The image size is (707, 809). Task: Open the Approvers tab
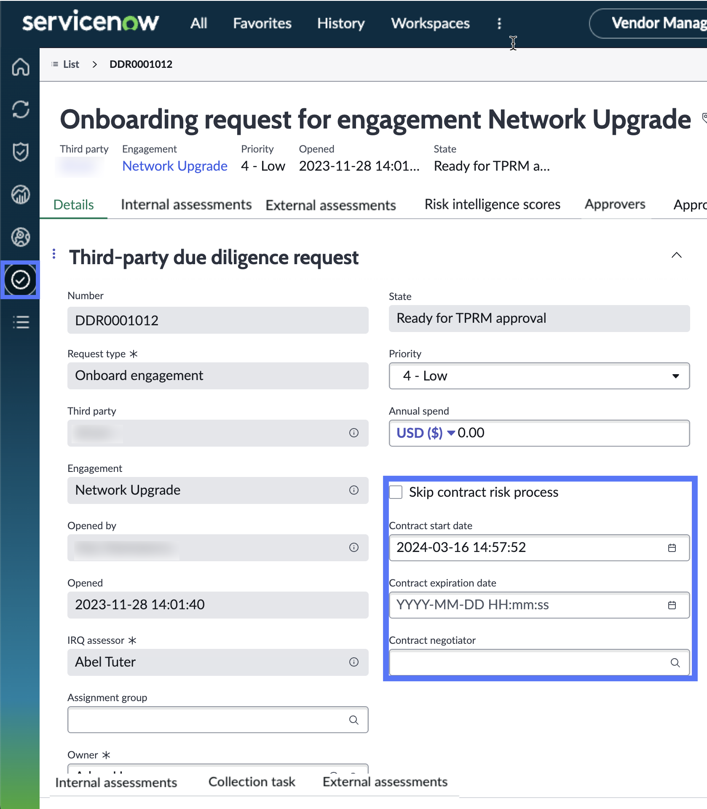[615, 204]
